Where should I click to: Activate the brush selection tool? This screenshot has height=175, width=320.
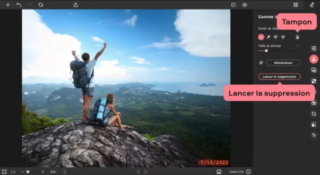click(261, 37)
